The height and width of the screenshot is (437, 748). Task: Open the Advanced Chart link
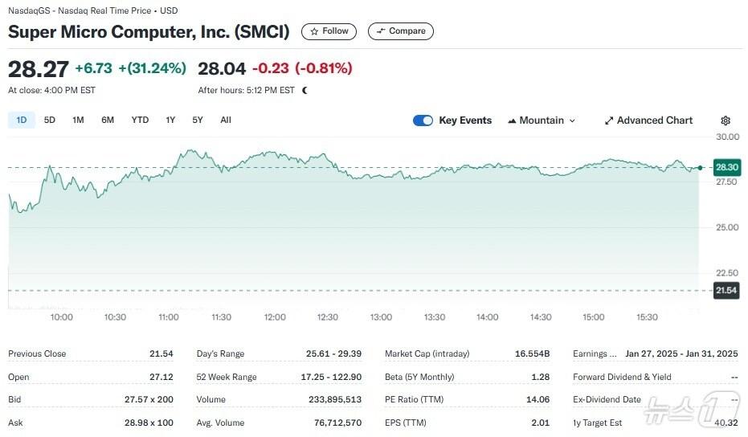coord(649,120)
